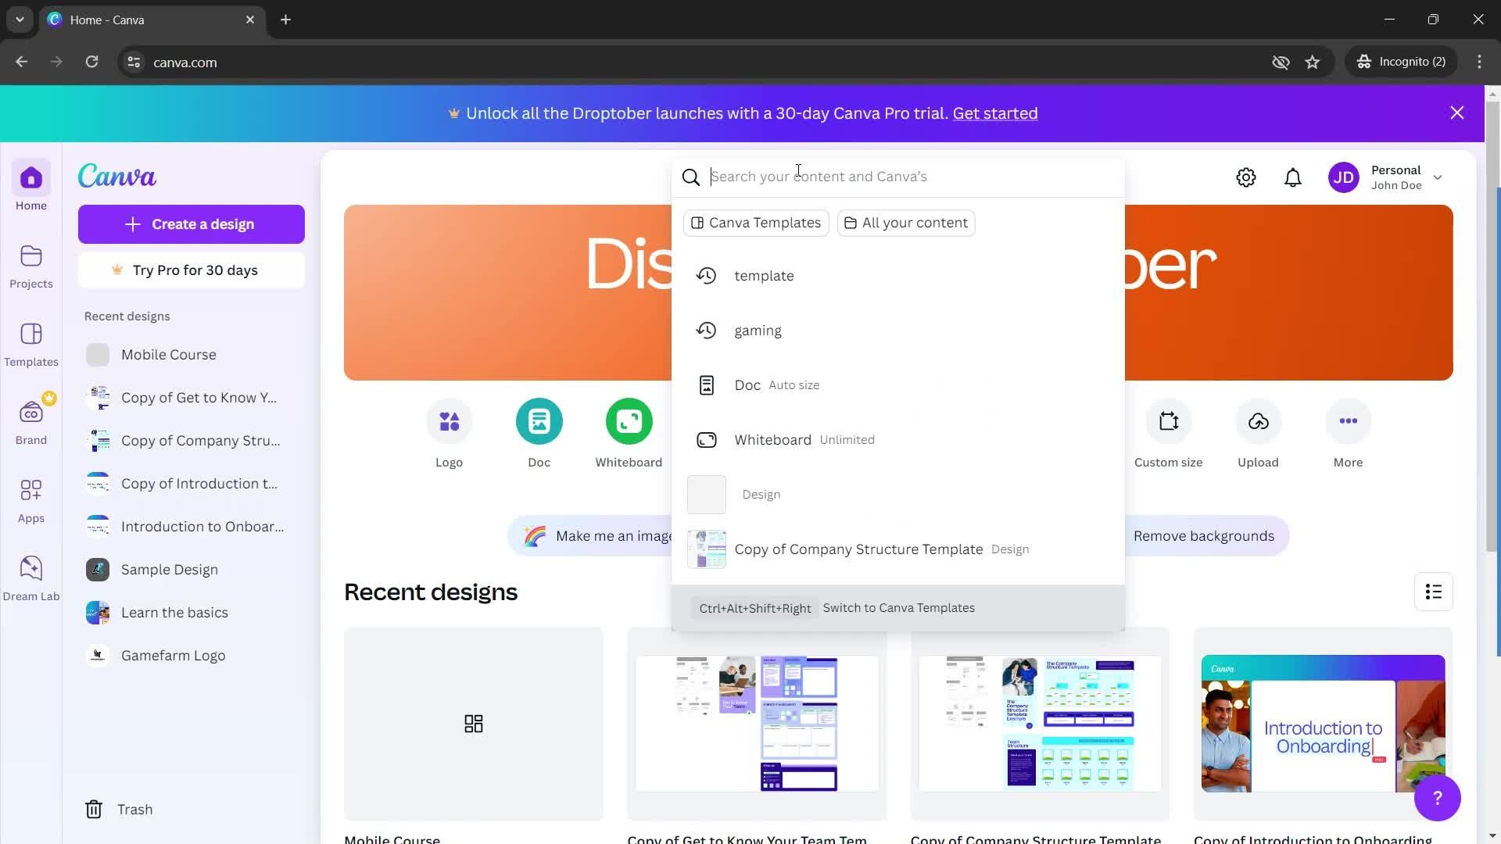Click the search magnifier icon
Screen dimensions: 1501x844
691,177
